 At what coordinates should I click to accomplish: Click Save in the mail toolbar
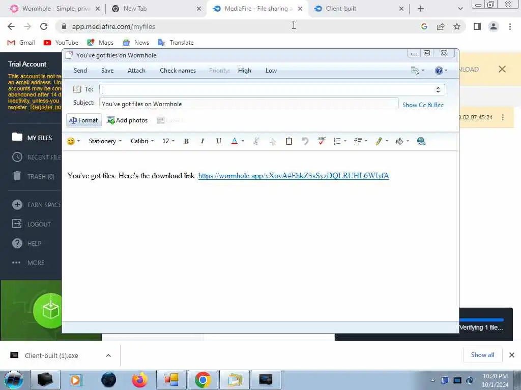click(107, 71)
